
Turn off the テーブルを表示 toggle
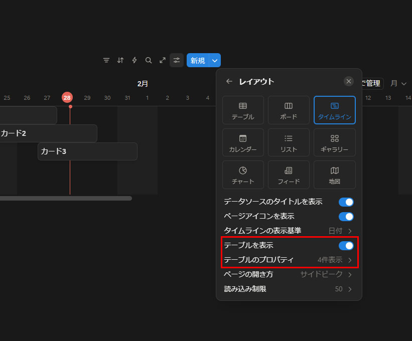tap(346, 246)
